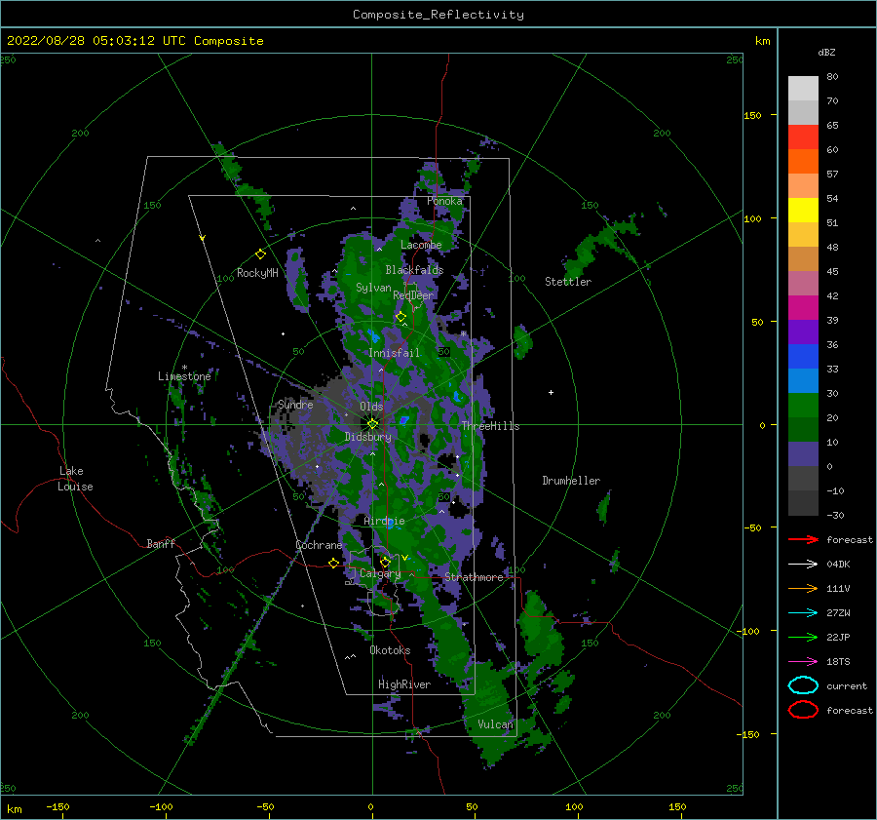
Task: Click the magenta swatch on the dBZ scale
Action: click(803, 308)
